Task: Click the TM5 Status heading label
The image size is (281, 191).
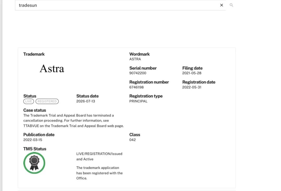Action: (x=35, y=149)
